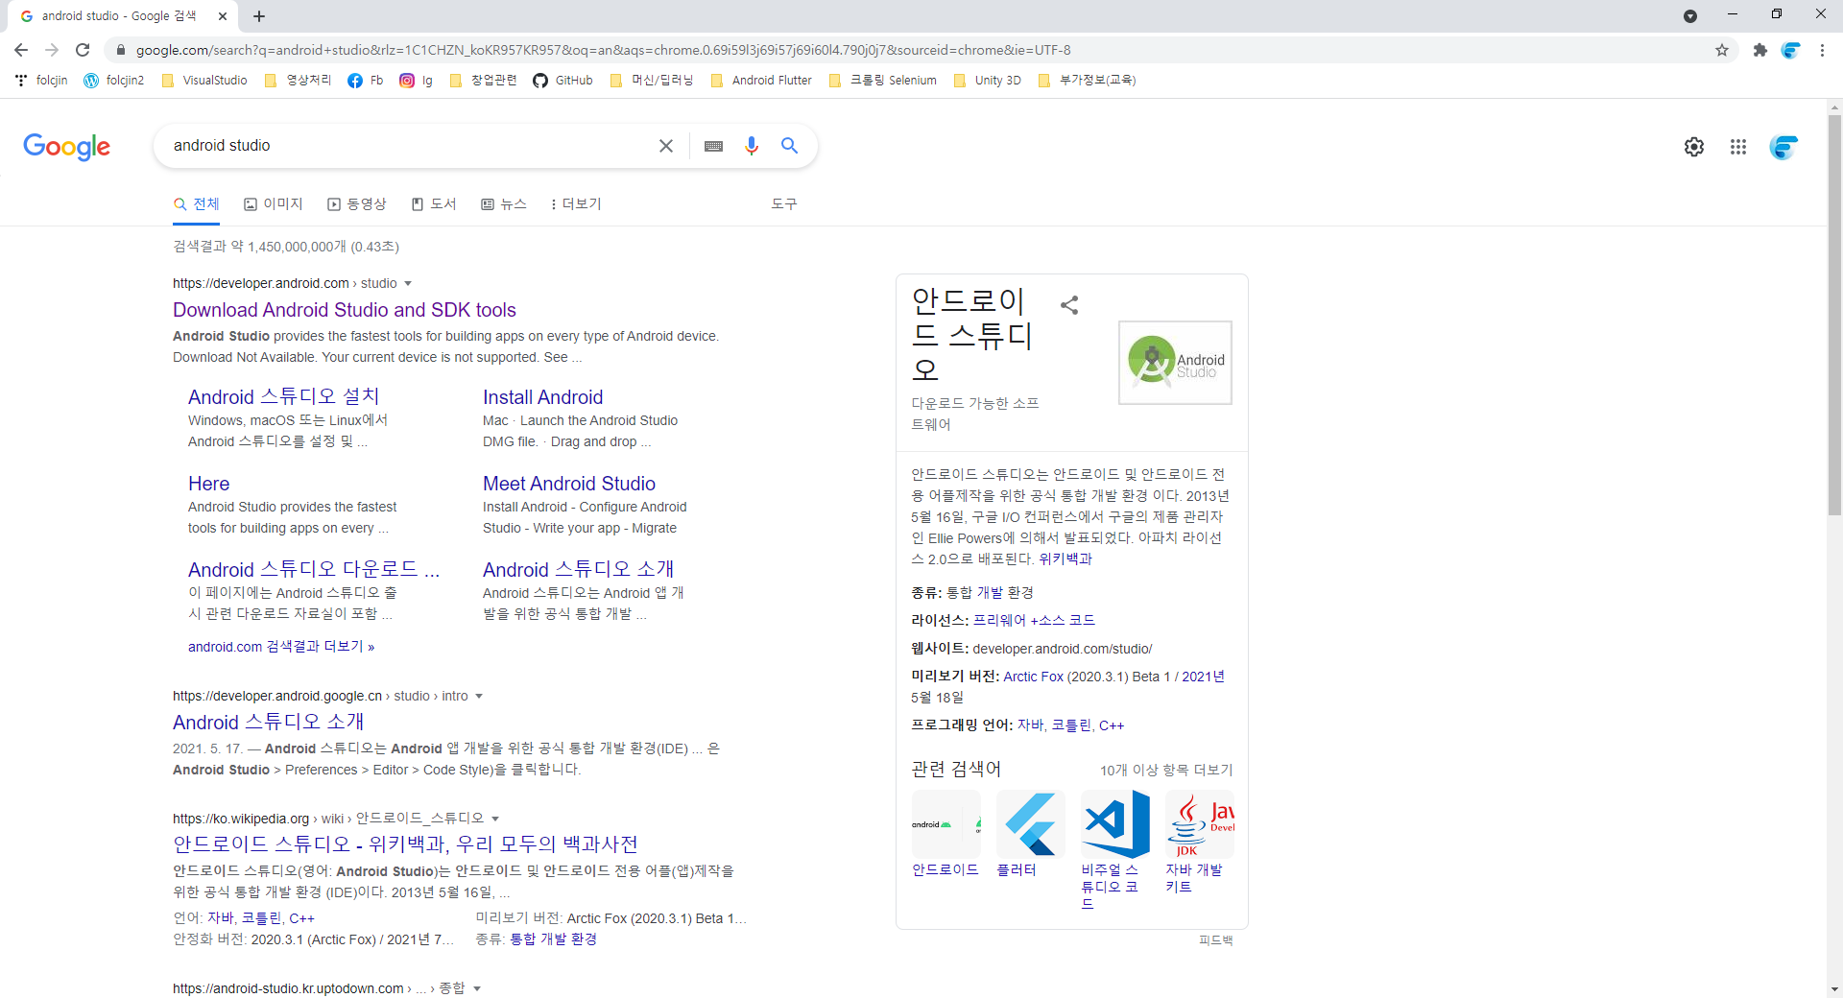Share the Android Studio knowledge panel
This screenshot has width=1843, height=998.
point(1069,305)
